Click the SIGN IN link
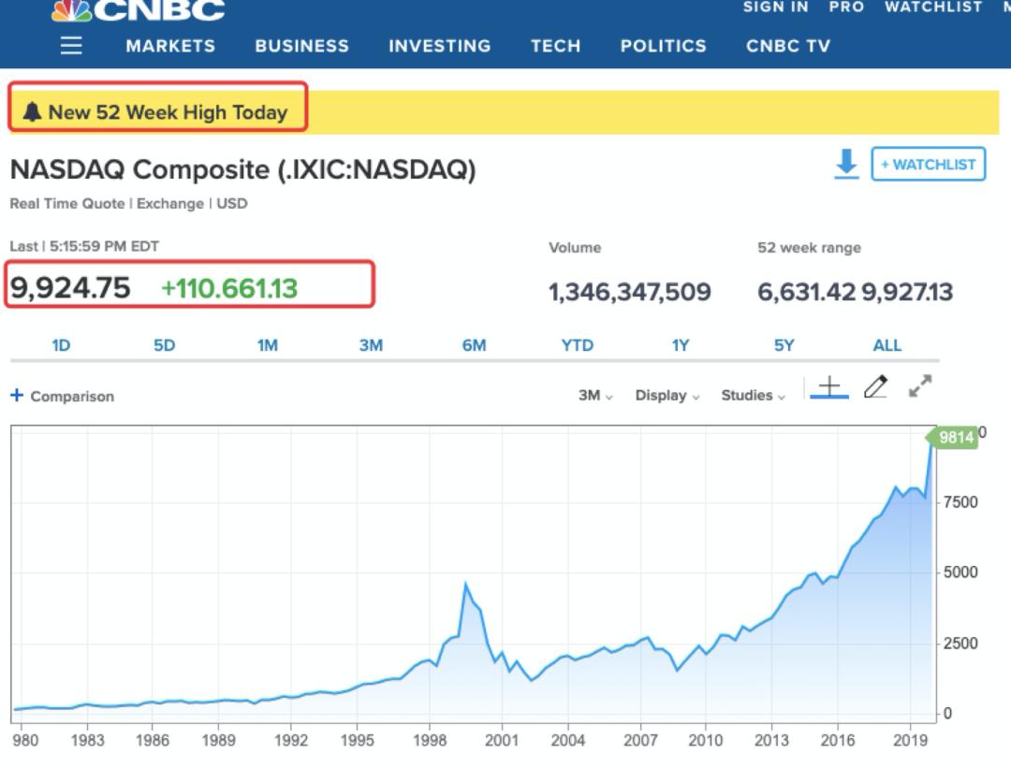The image size is (1011, 768). point(775,7)
